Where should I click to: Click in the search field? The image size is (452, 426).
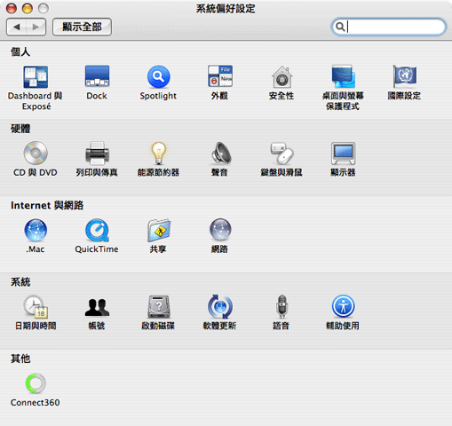[x=389, y=27]
